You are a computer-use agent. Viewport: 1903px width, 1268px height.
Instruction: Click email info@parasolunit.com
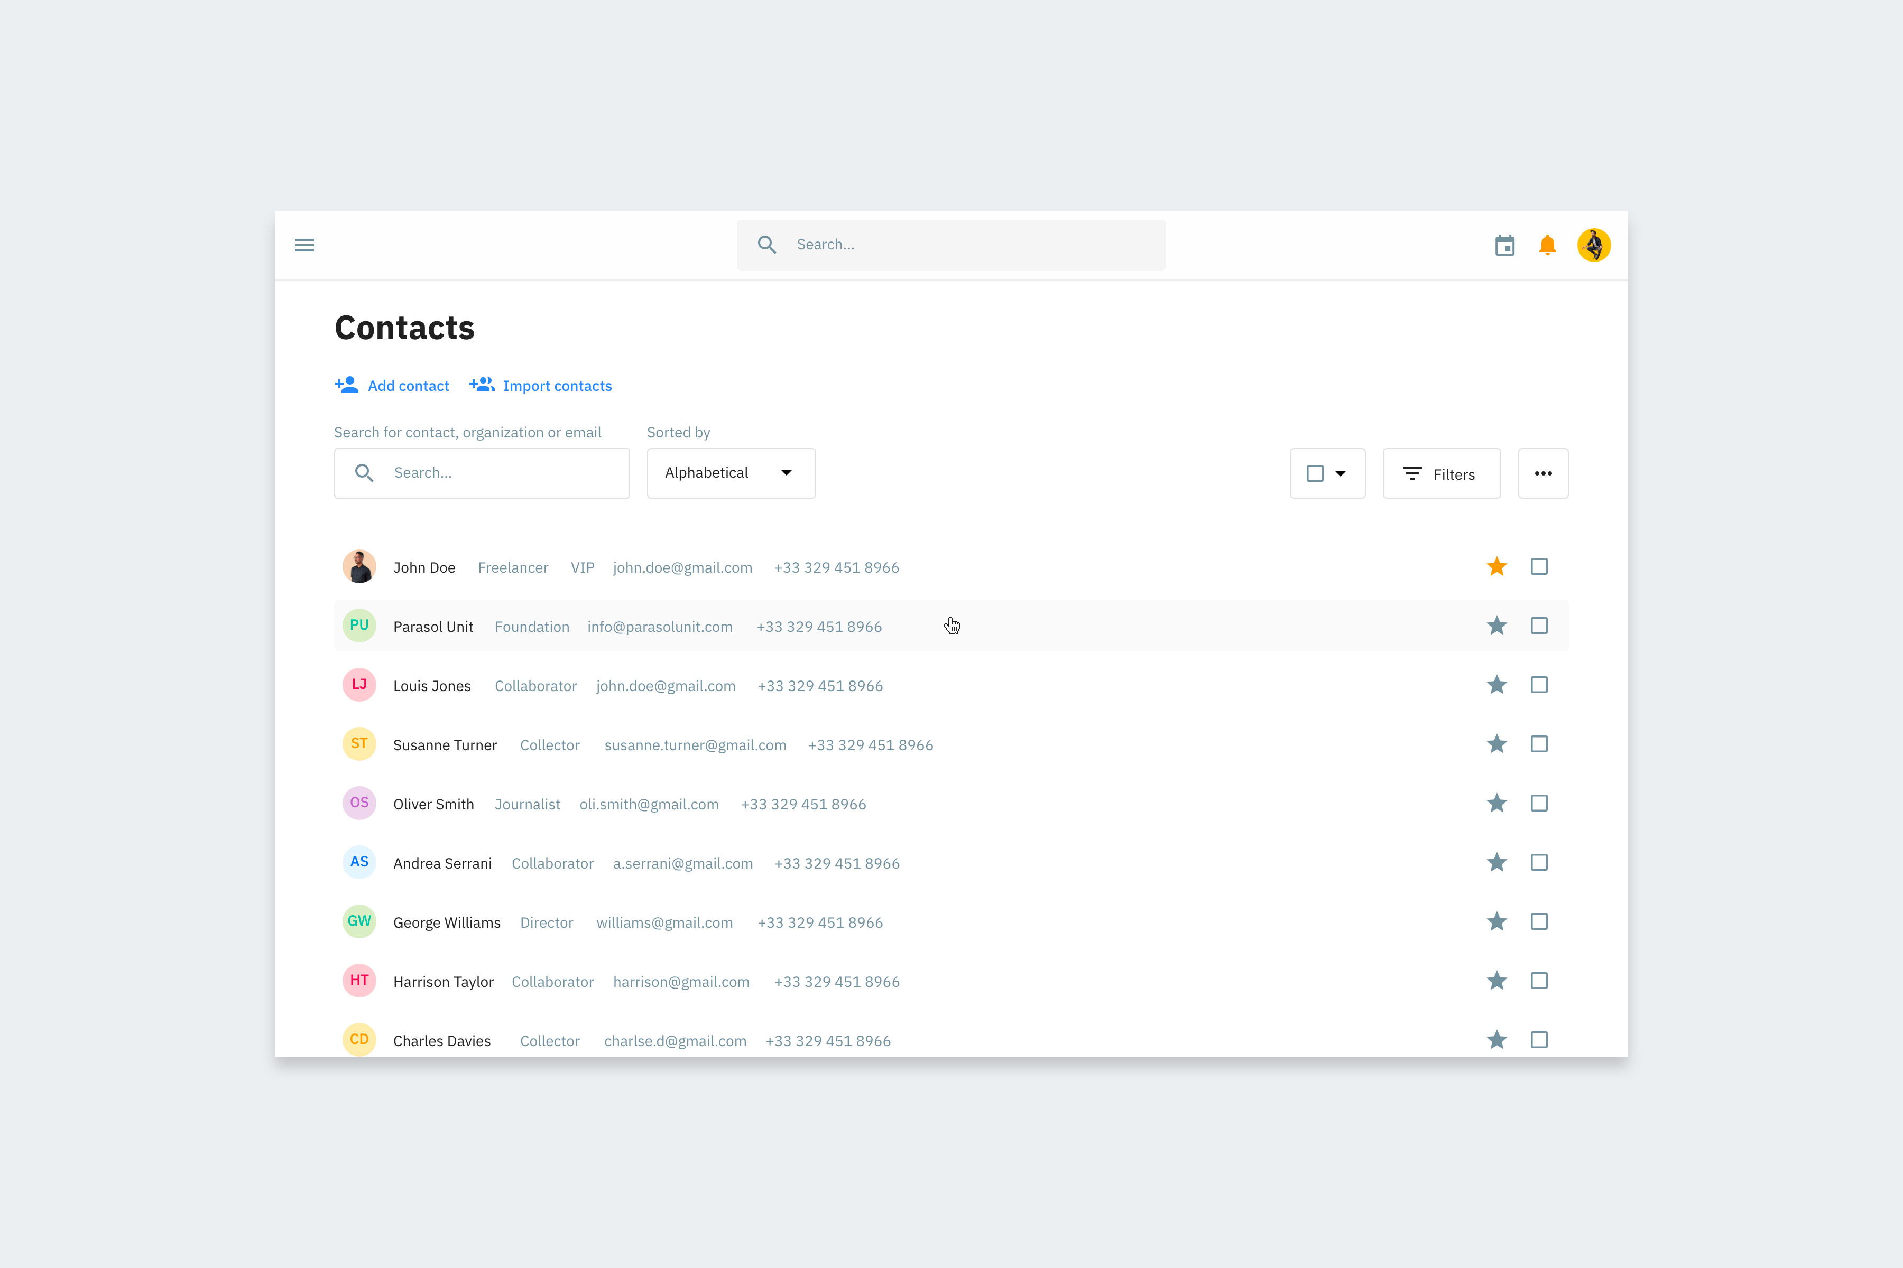pos(660,627)
